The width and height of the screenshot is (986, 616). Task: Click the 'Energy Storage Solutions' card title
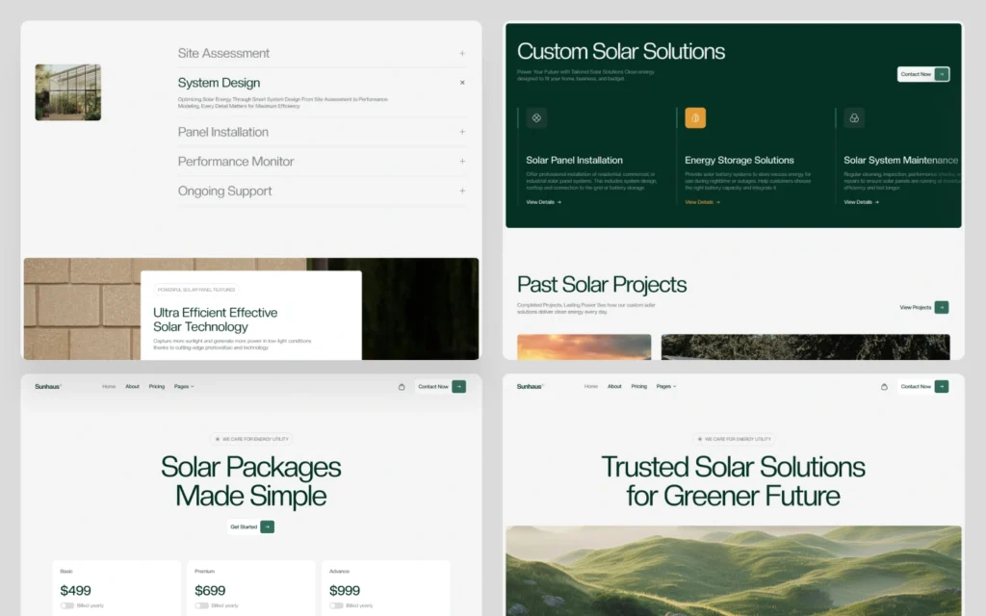pos(739,161)
